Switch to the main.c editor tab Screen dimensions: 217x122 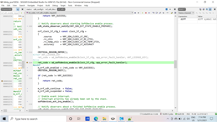(29, 9)
